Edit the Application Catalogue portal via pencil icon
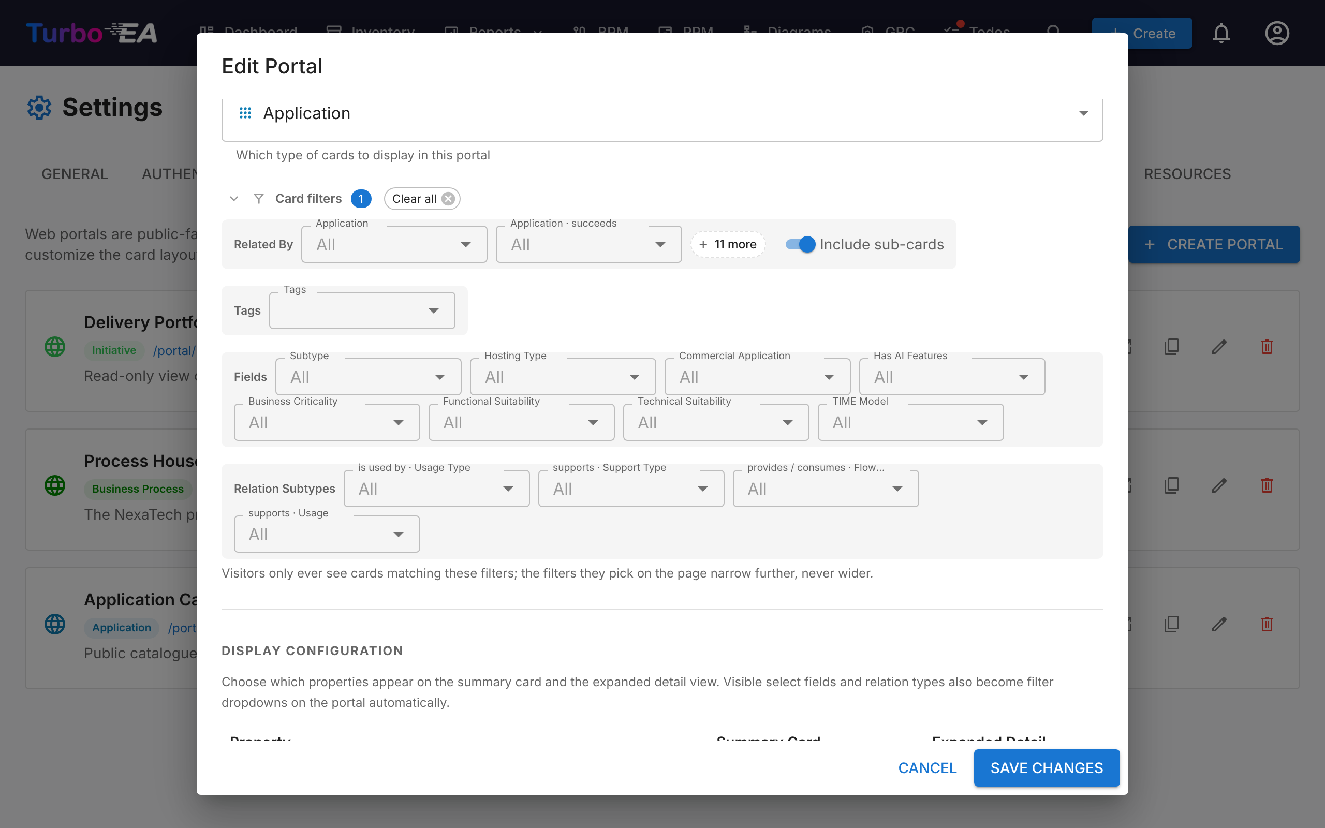This screenshot has height=828, width=1325. [x=1219, y=624]
